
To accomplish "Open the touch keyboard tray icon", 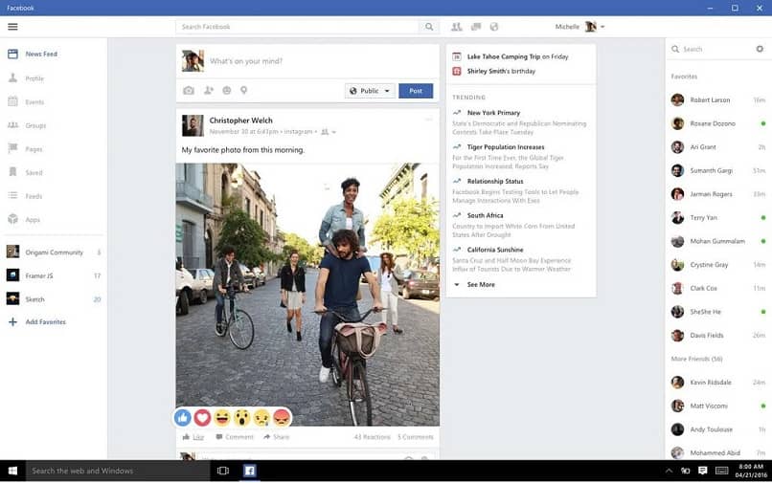I will 722,471.
